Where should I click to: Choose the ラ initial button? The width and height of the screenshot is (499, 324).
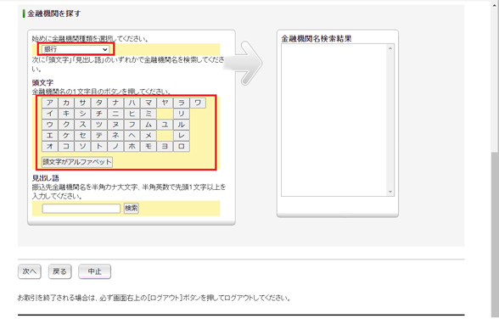click(182, 103)
